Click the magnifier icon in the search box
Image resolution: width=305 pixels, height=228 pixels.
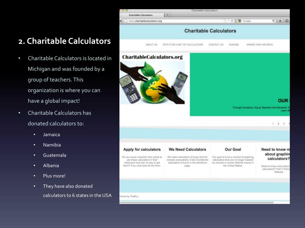[273, 21]
